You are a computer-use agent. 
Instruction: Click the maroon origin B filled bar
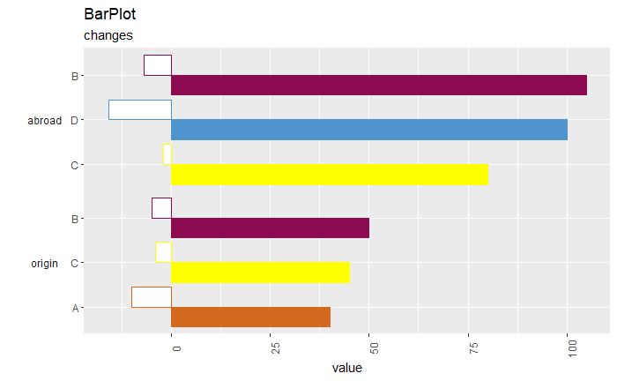pyautogui.click(x=271, y=228)
